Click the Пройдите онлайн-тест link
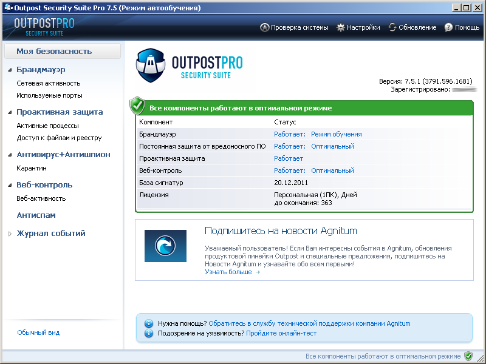The width and height of the screenshot is (486, 364). tap(281, 333)
